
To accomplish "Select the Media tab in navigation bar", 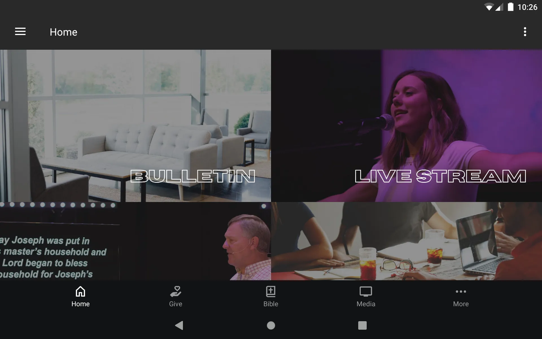I will coord(366,295).
